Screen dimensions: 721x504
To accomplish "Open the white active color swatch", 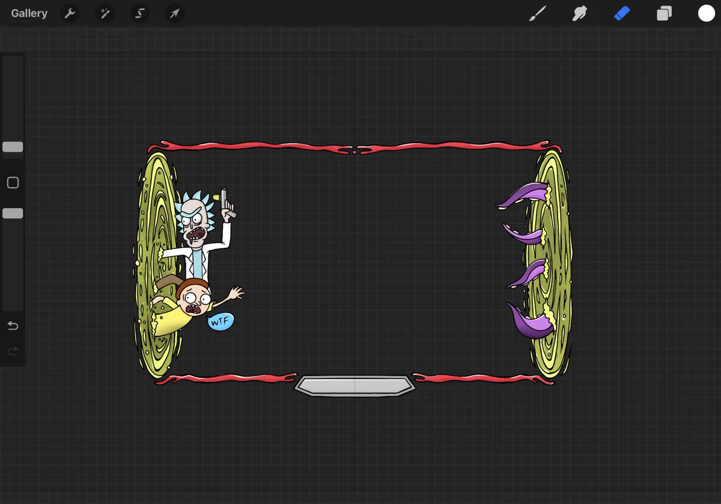I will (x=707, y=13).
